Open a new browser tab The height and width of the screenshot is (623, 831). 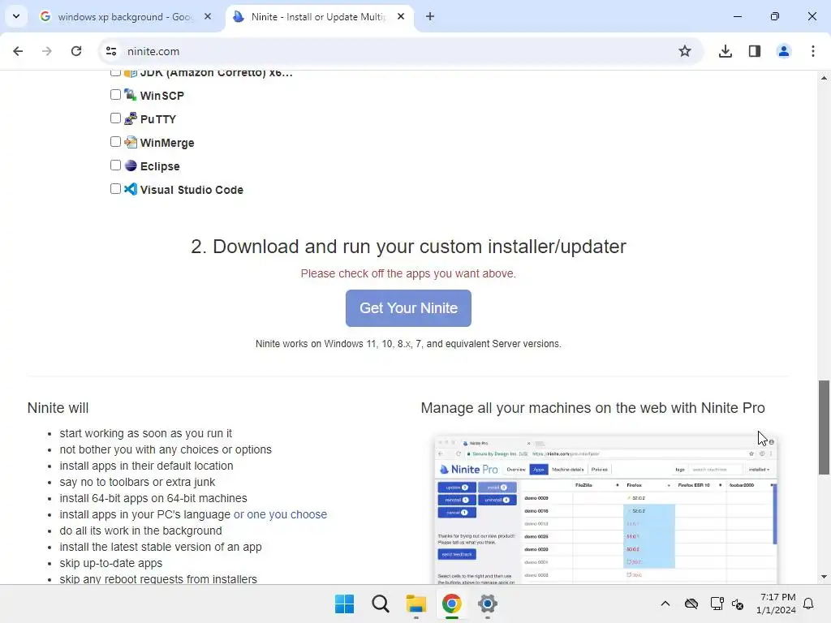(x=430, y=16)
